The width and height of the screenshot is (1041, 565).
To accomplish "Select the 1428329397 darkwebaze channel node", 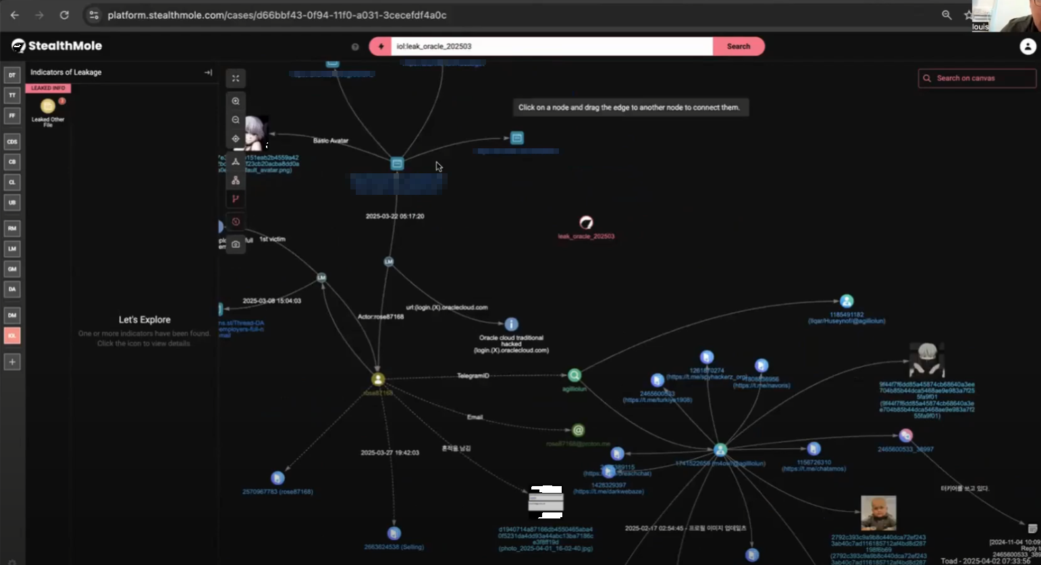I will [x=608, y=471].
